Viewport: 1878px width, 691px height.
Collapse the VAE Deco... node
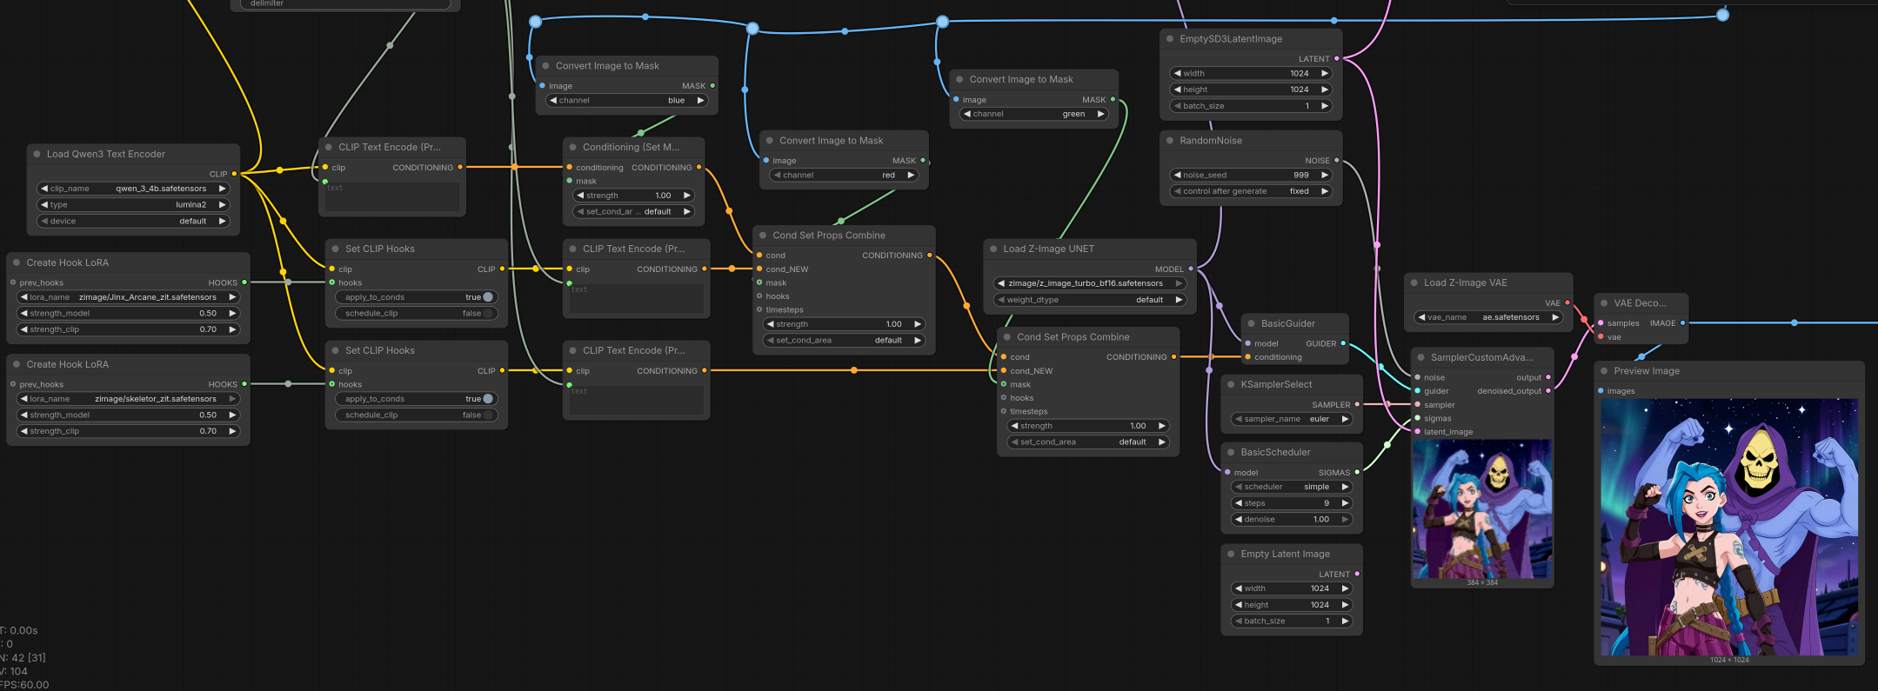[1605, 303]
